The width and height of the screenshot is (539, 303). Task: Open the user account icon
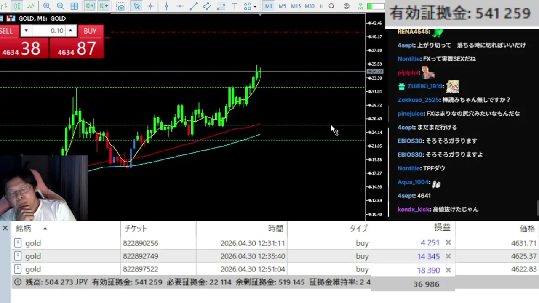pyautogui.click(x=346, y=6)
